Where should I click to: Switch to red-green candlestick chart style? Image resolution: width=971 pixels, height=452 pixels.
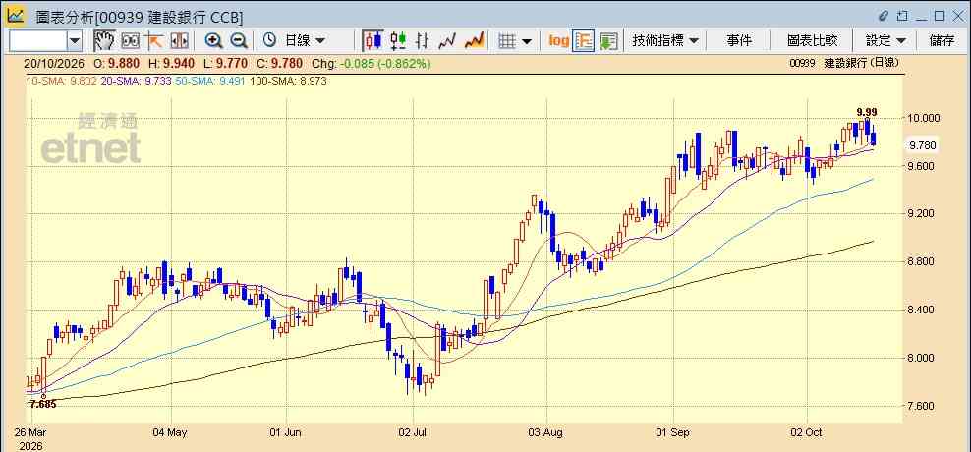coord(398,41)
